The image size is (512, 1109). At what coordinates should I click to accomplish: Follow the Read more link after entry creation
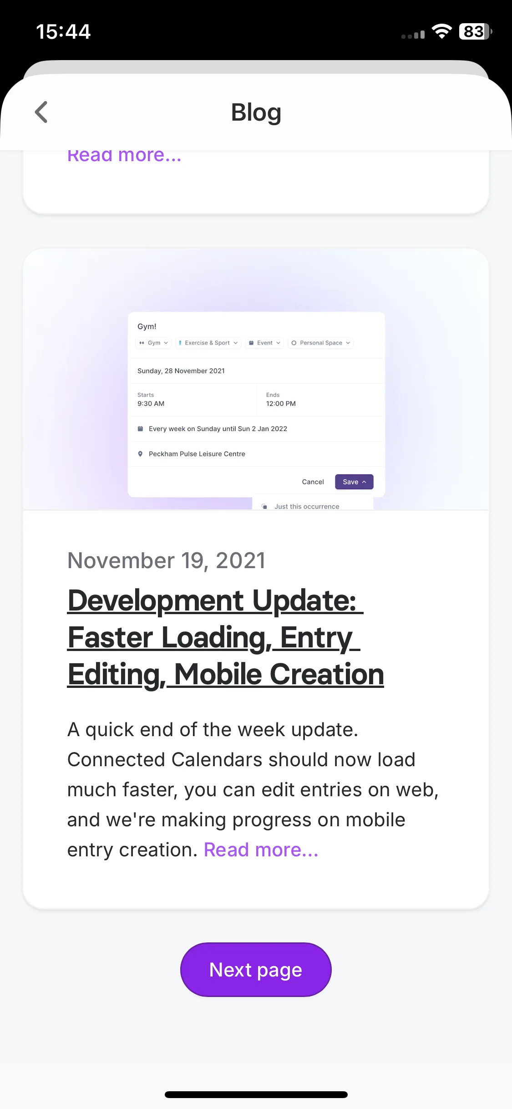pos(261,850)
